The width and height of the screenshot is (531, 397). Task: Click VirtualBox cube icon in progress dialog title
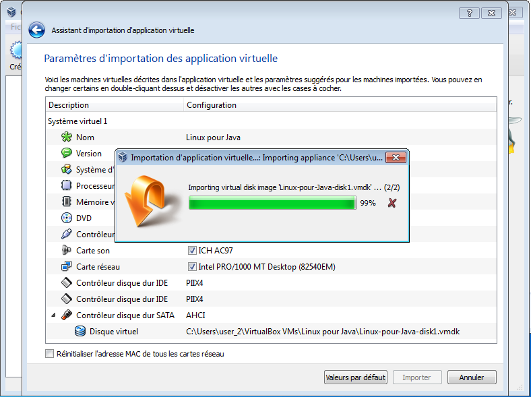point(123,158)
